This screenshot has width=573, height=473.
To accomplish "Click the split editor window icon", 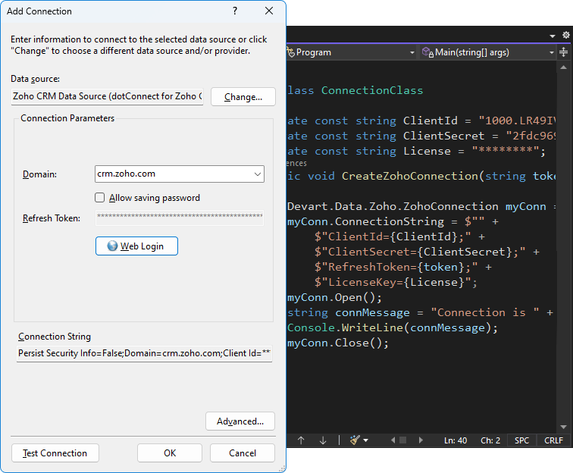I will (x=563, y=52).
